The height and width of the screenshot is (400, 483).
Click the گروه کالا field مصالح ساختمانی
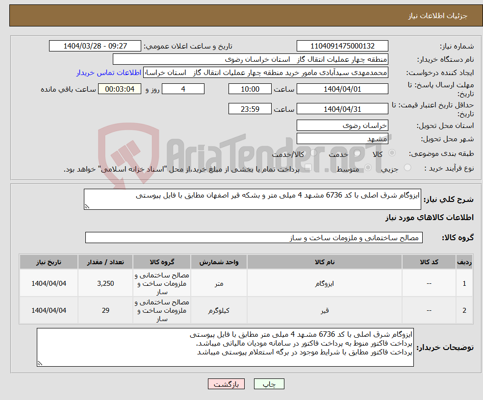pos(254,237)
